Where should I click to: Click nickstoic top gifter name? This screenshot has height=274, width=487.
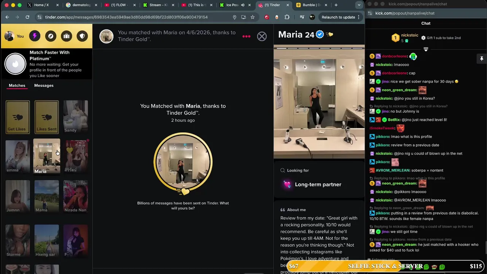click(410, 35)
